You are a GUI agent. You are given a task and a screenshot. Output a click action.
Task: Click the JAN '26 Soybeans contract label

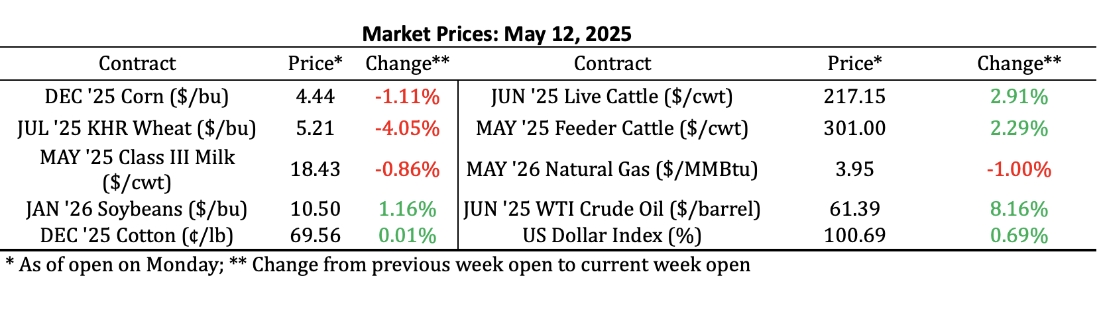(x=137, y=209)
